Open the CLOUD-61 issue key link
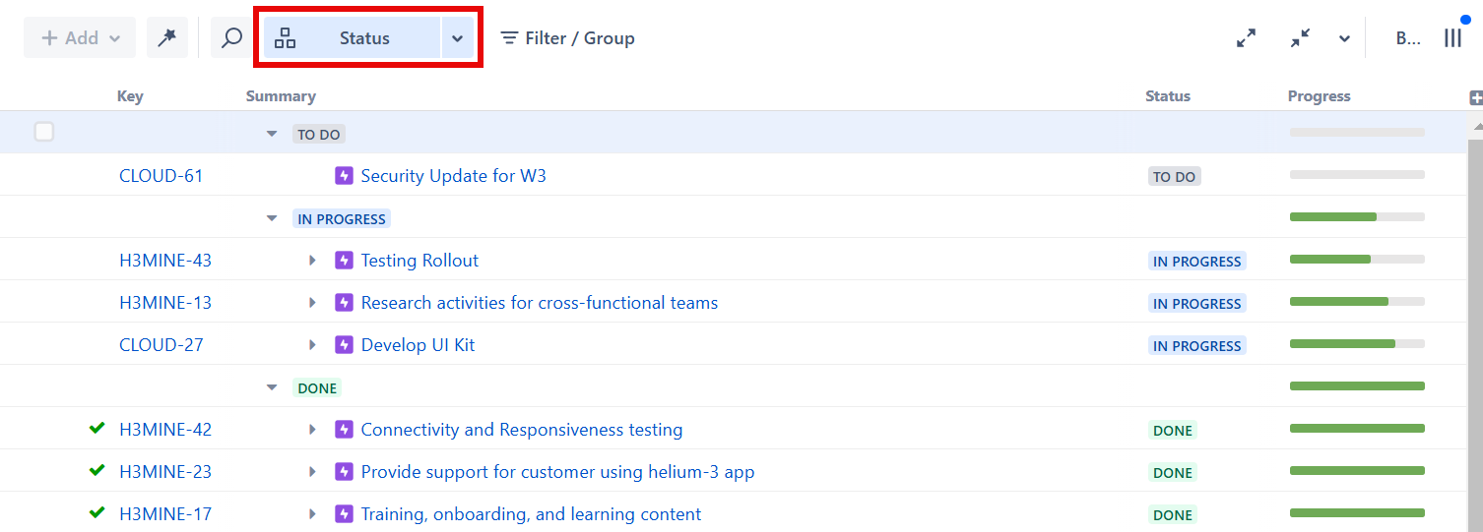The width and height of the screenshot is (1483, 532). tap(161, 176)
